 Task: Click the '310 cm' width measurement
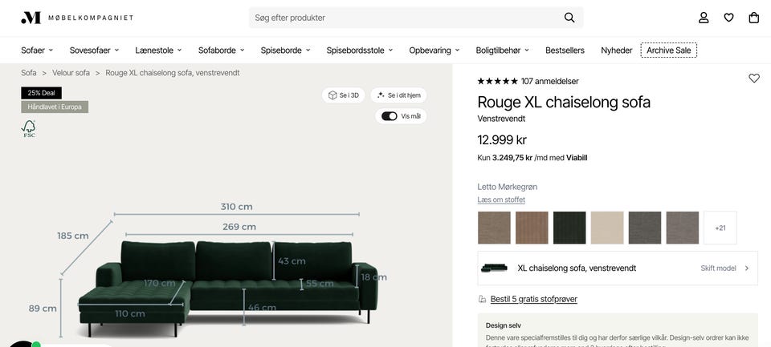(x=236, y=207)
